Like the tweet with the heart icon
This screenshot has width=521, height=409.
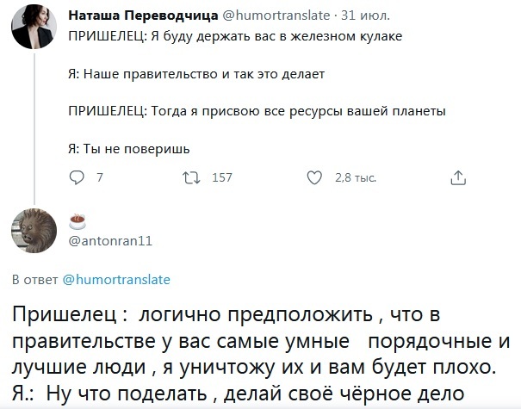pyautogui.click(x=314, y=178)
